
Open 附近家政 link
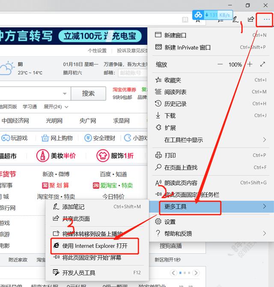click(18, 260)
